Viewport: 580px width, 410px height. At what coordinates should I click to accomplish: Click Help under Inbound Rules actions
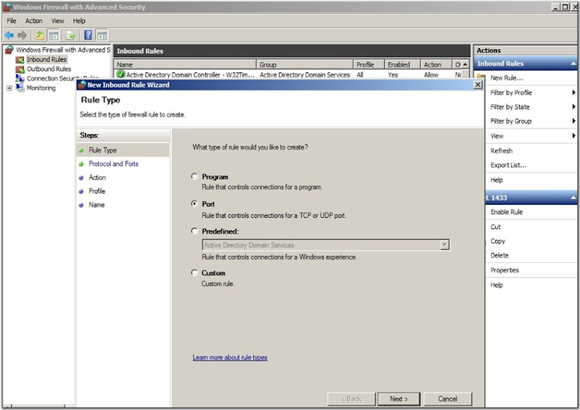497,180
